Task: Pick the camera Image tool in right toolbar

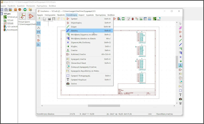Action: pyautogui.click(x=180, y=99)
